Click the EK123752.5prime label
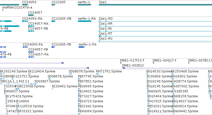The image size is (212, 115). pyautogui.click(x=25, y=76)
